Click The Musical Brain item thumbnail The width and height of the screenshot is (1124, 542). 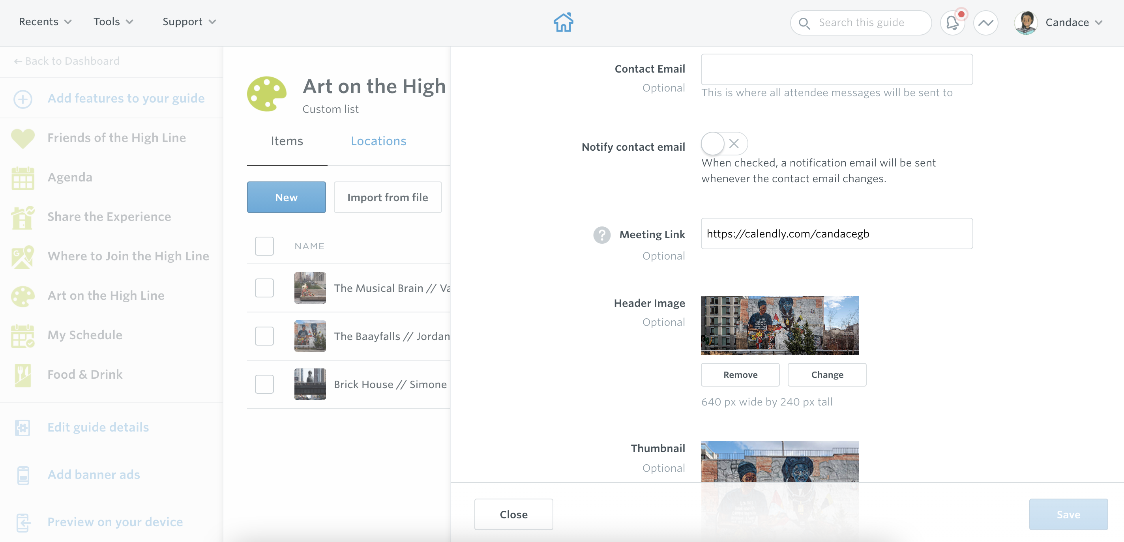[310, 288]
